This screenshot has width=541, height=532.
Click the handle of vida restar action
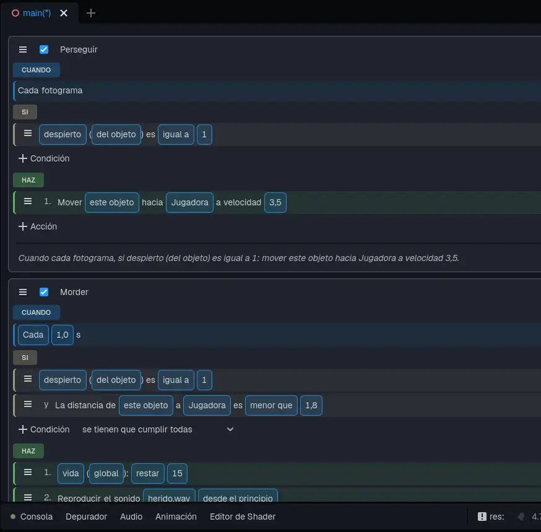point(28,473)
